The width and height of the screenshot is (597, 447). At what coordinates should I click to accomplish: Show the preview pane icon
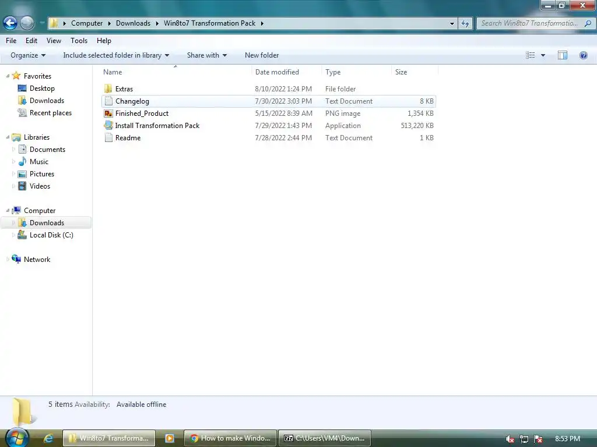(x=563, y=55)
